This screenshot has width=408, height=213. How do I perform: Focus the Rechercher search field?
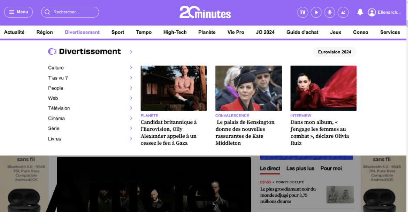pyautogui.click(x=70, y=12)
